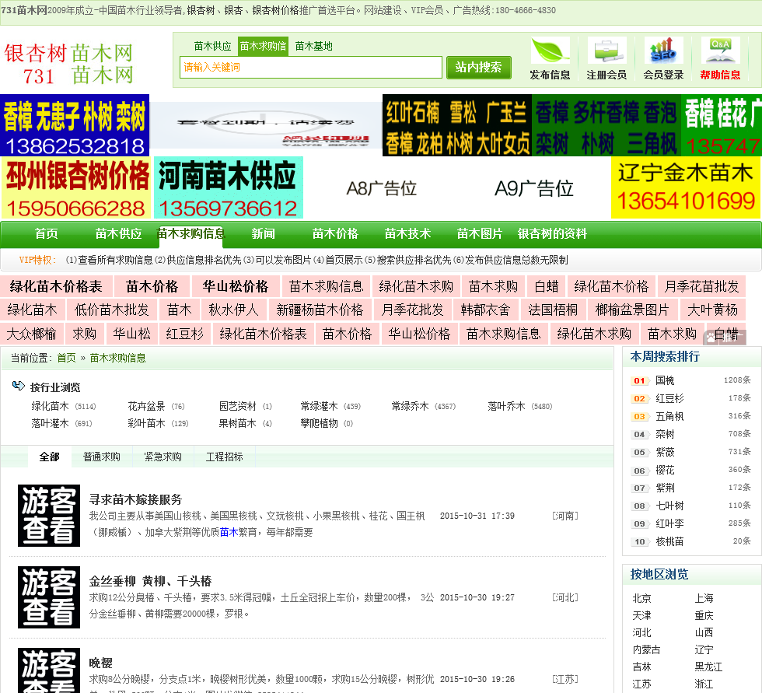Screen dimensions: 762x693
Task: Switch to the 紧急求购 listing tab
Action: tap(163, 457)
